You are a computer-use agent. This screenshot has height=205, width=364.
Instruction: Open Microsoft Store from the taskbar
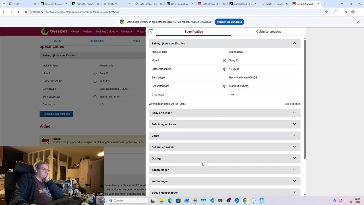point(178,200)
